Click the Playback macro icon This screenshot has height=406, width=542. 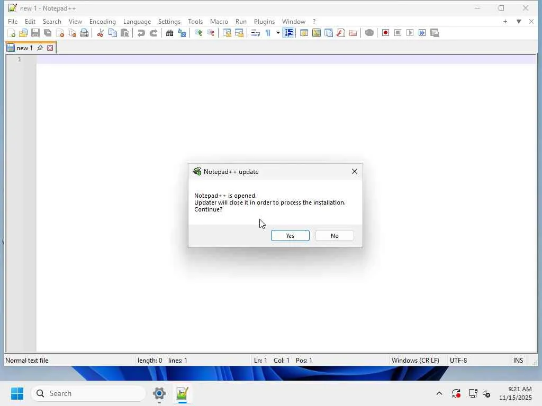410,33
